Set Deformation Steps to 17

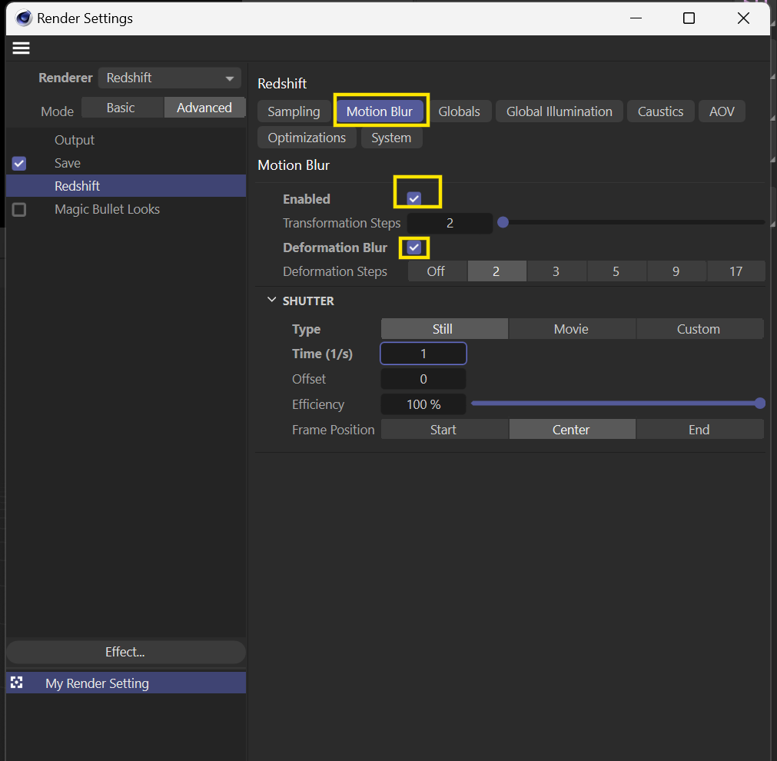pos(735,271)
